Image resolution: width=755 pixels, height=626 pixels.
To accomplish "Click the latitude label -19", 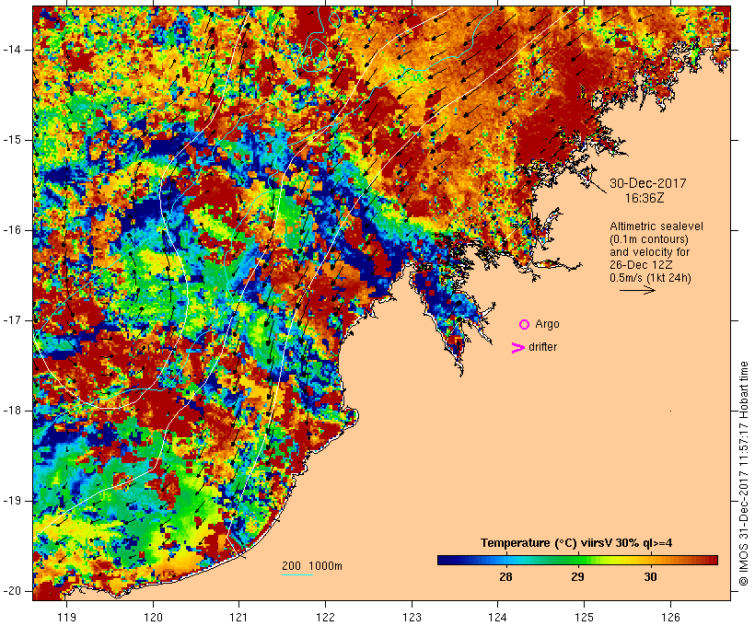I will click(11, 501).
